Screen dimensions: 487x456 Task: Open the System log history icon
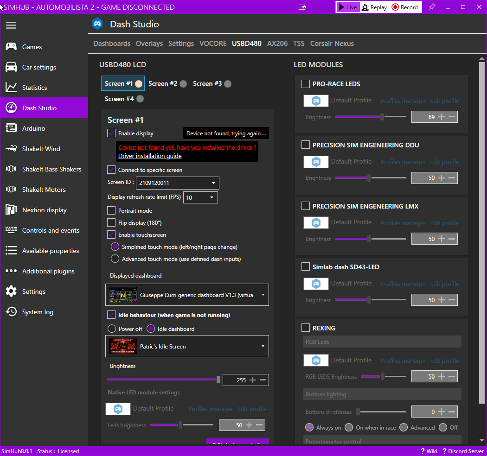click(x=11, y=312)
